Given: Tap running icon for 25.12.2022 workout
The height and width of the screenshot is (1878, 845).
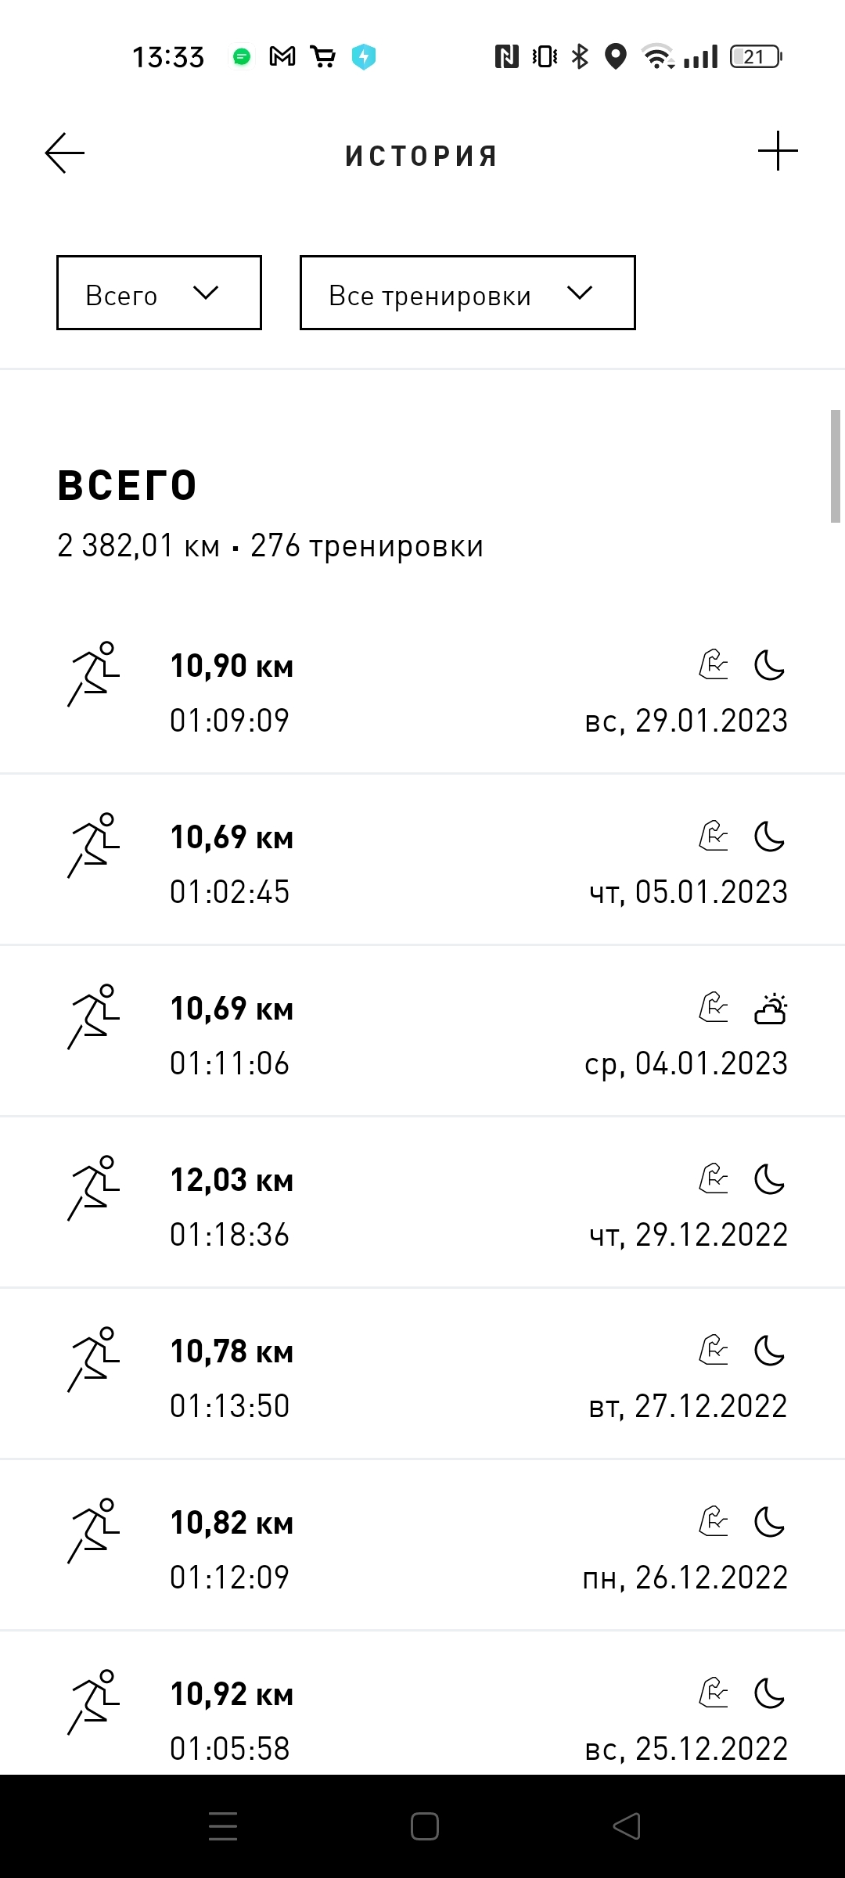Looking at the screenshot, I should tap(94, 1702).
